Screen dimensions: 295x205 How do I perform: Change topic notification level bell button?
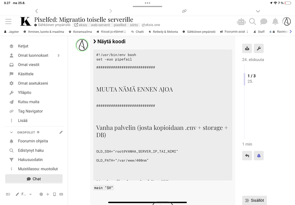[x=259, y=156]
